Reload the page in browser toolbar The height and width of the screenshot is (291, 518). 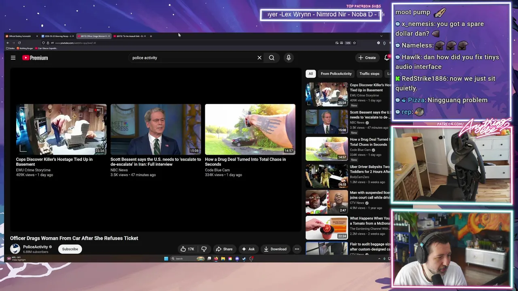(x=19, y=43)
